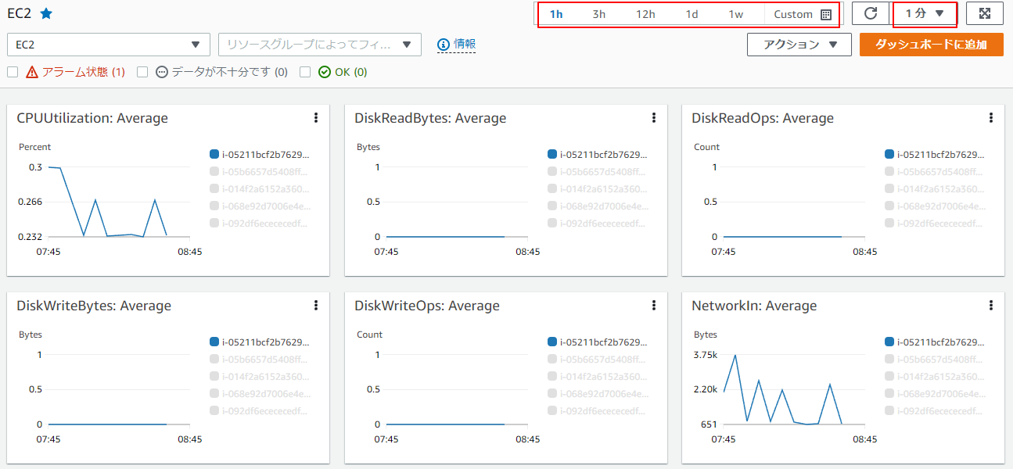Select the 3h time range
1013x469 pixels.
(x=598, y=14)
